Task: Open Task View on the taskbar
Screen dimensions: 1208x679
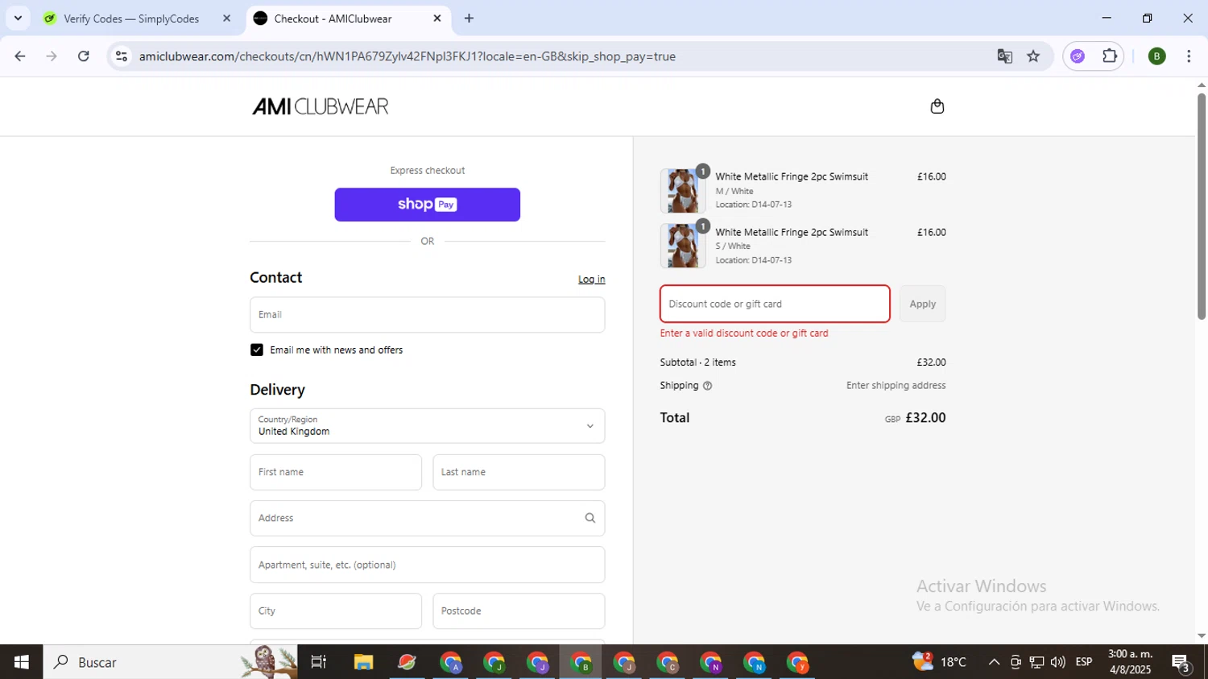Action: pos(319,662)
